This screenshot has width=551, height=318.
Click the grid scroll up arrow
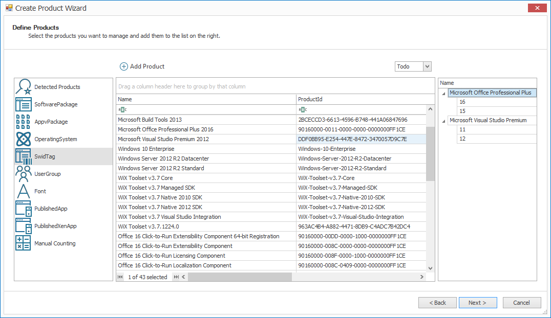[430, 109]
